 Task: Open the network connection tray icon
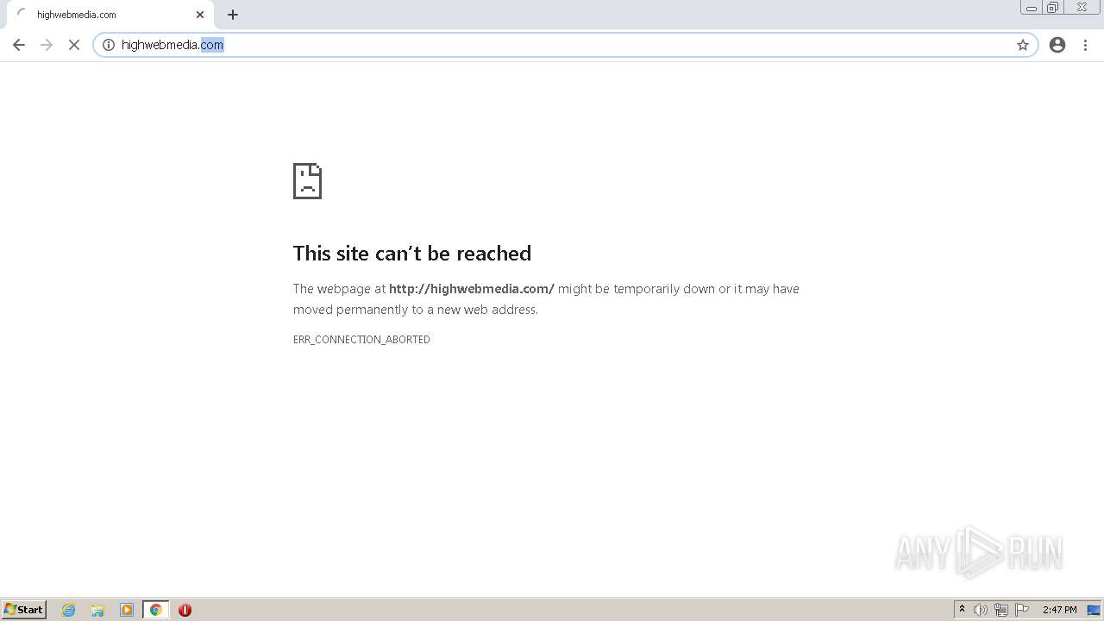(1001, 610)
